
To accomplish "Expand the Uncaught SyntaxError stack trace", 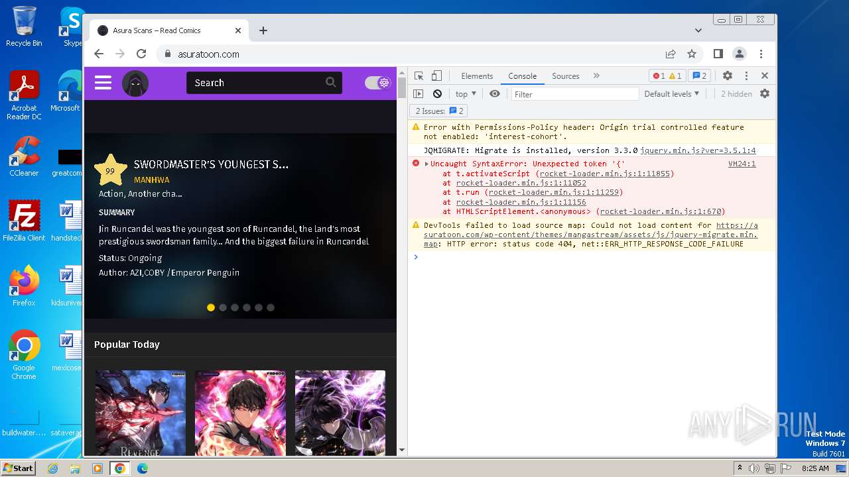I will click(427, 164).
